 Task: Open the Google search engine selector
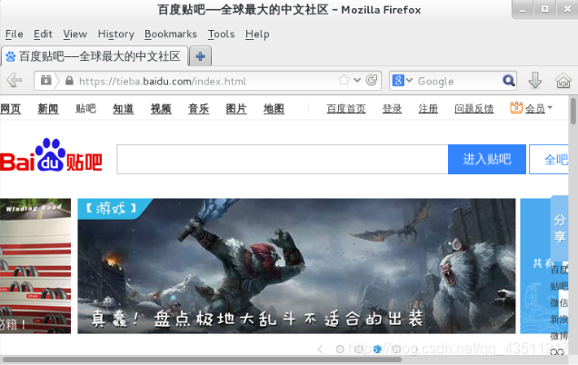pos(403,80)
